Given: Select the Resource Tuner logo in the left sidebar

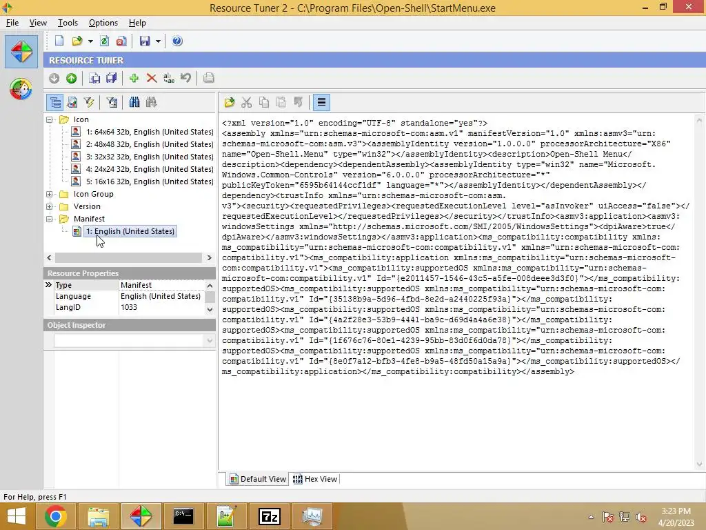Looking at the screenshot, I should (x=21, y=51).
